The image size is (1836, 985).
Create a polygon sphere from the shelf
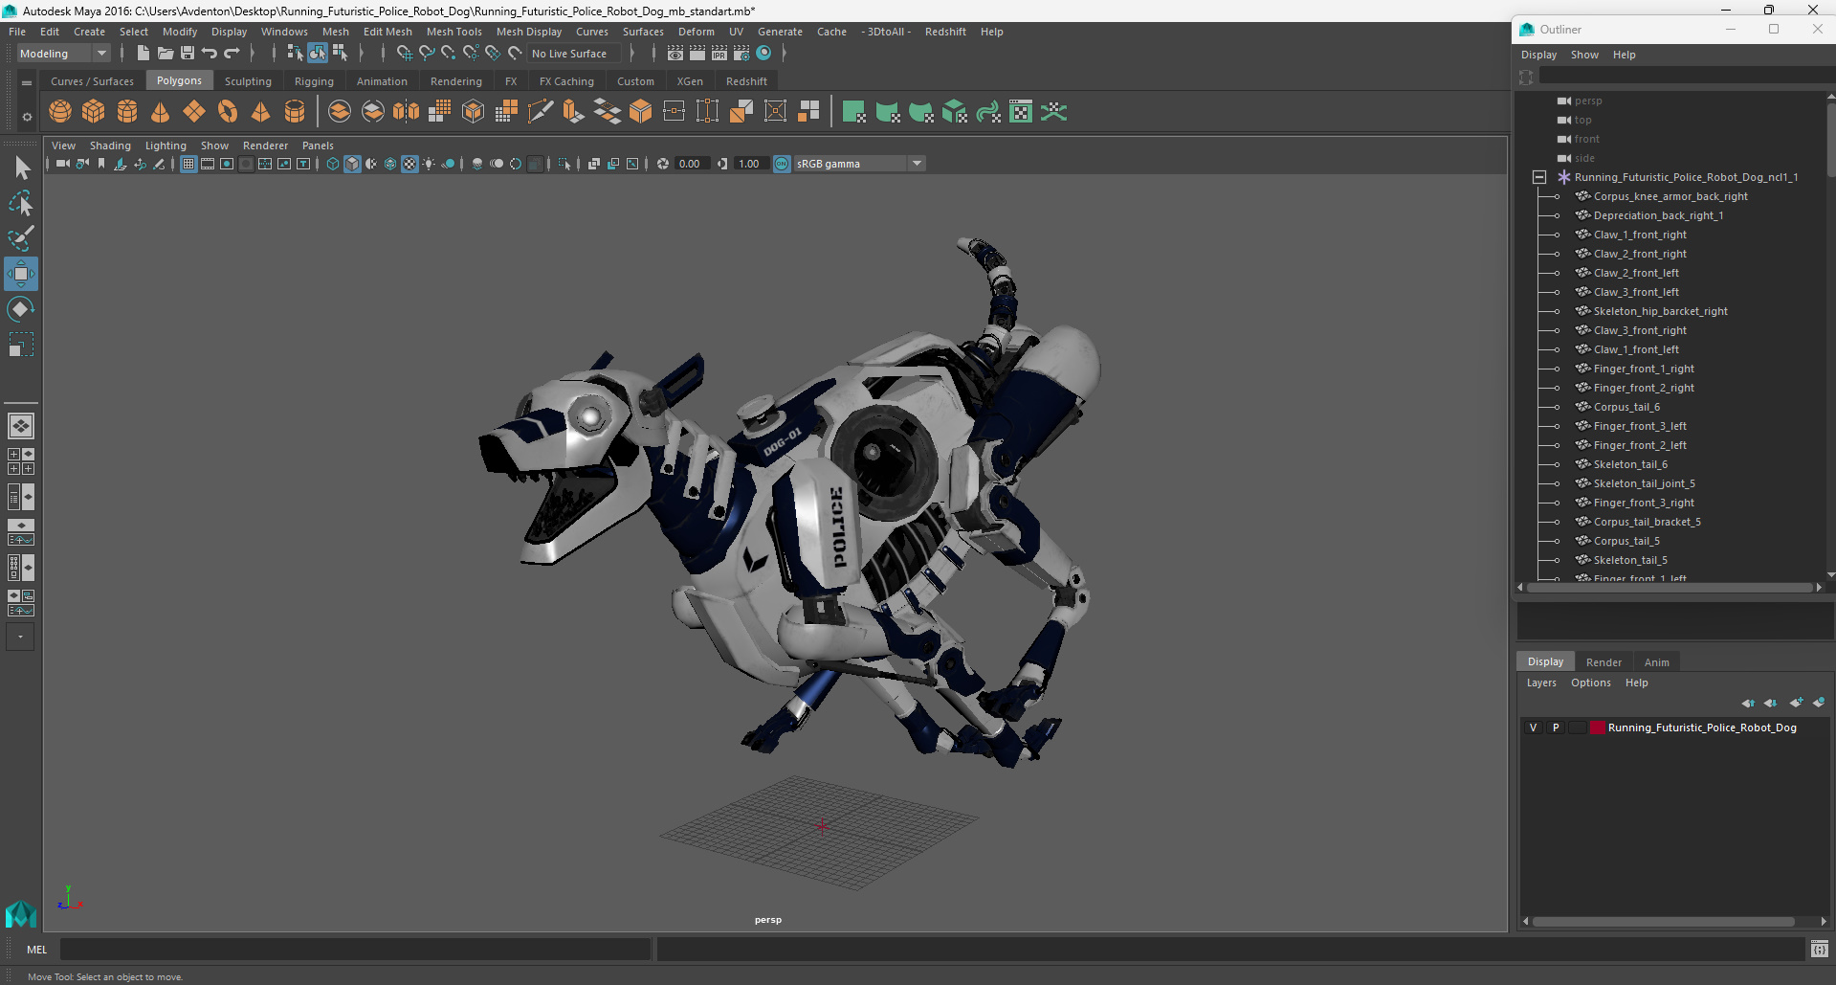pyautogui.click(x=60, y=112)
